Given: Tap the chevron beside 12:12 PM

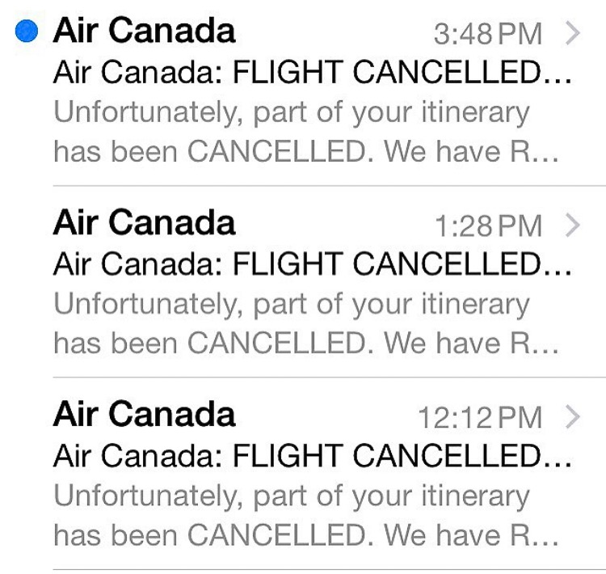Looking at the screenshot, I should point(572,417).
